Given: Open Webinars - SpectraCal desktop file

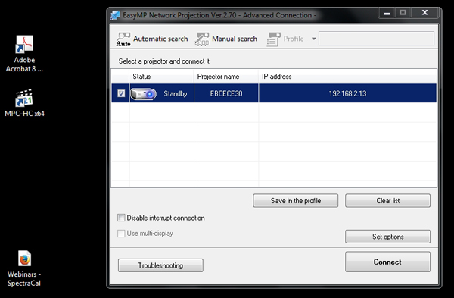Looking at the screenshot, I should pyautogui.click(x=24, y=268).
